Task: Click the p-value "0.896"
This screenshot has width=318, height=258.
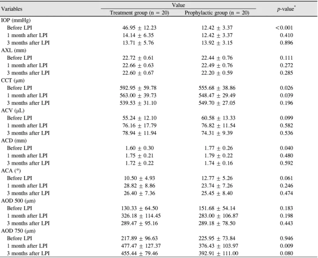Action: pos(287,43)
